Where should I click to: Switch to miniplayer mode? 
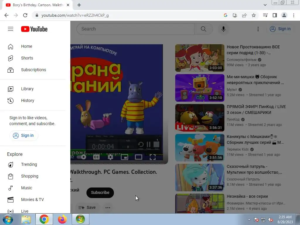coord(124,157)
